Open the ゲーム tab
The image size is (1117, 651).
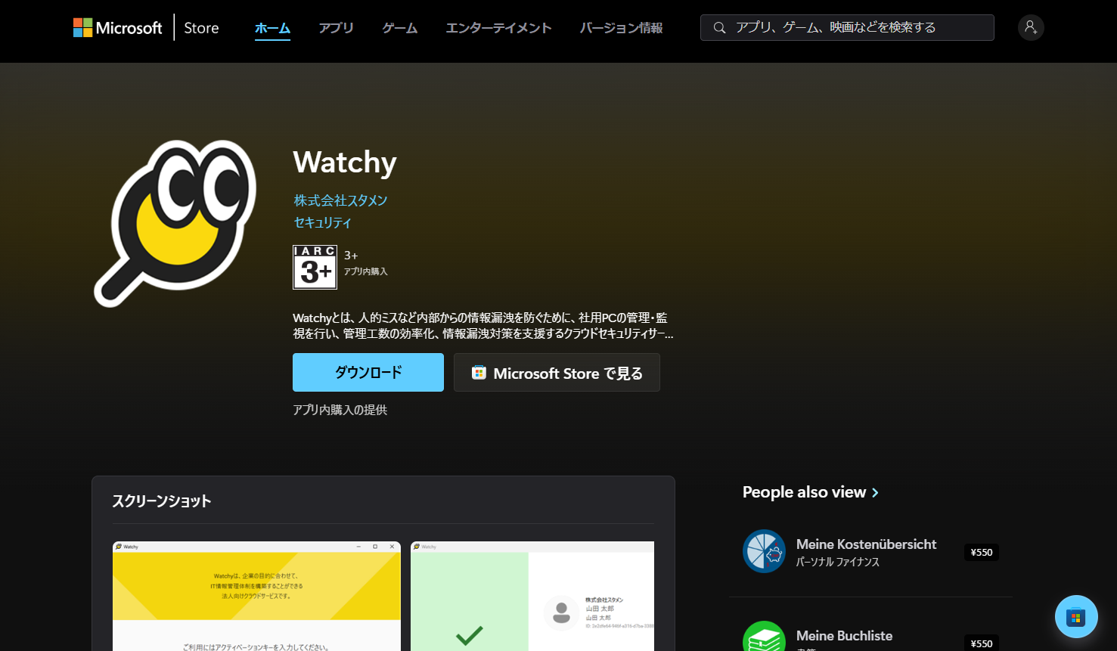pyautogui.click(x=399, y=28)
